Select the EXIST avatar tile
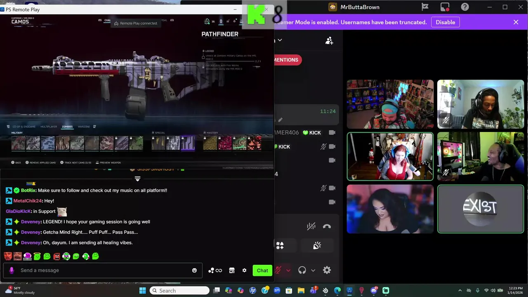 (481, 209)
